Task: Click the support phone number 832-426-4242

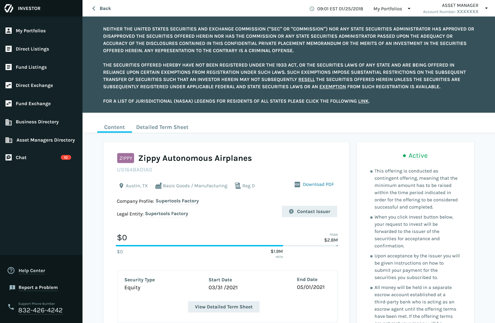Action: [40, 310]
